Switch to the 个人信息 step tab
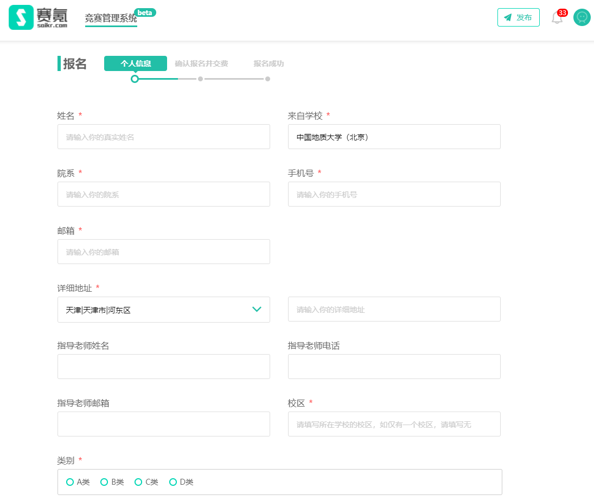 tap(136, 63)
